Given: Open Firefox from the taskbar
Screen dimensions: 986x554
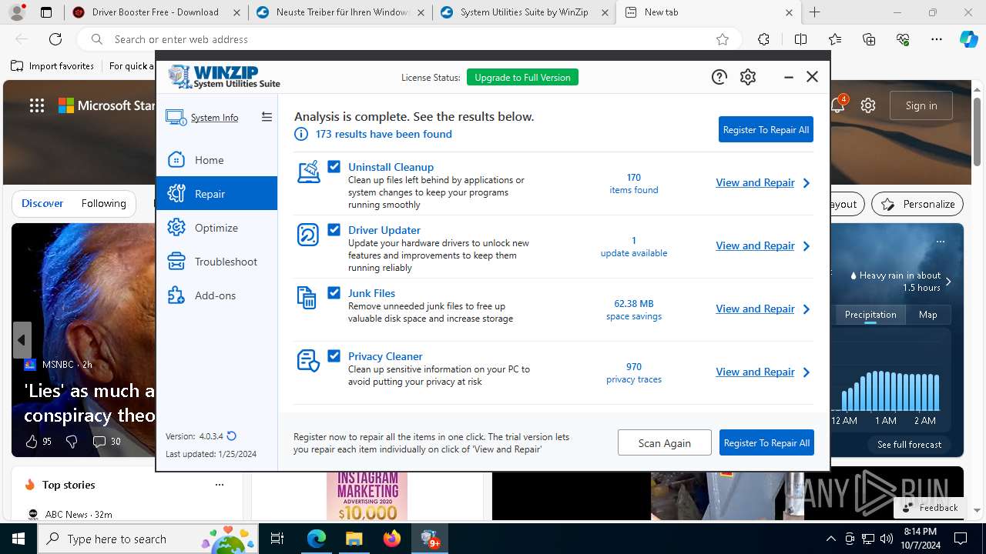Looking at the screenshot, I should point(392,539).
